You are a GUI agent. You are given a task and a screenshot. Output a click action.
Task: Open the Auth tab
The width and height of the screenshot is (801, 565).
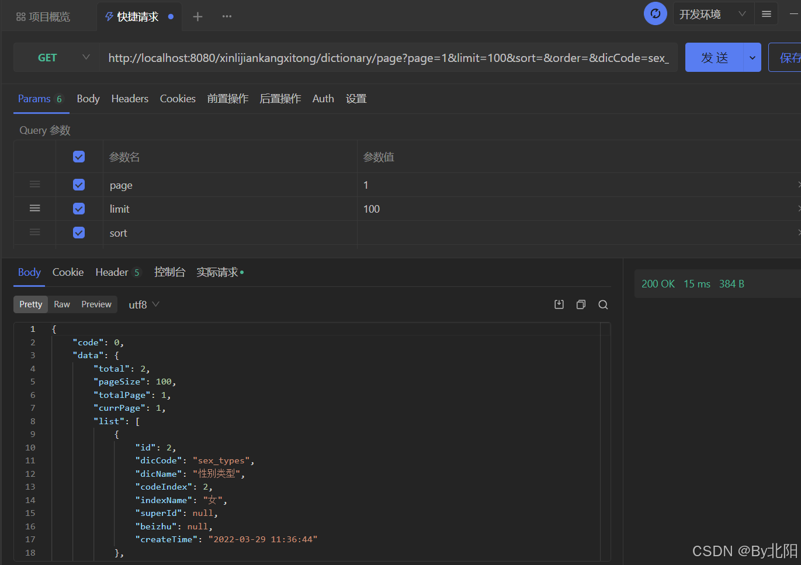(323, 99)
